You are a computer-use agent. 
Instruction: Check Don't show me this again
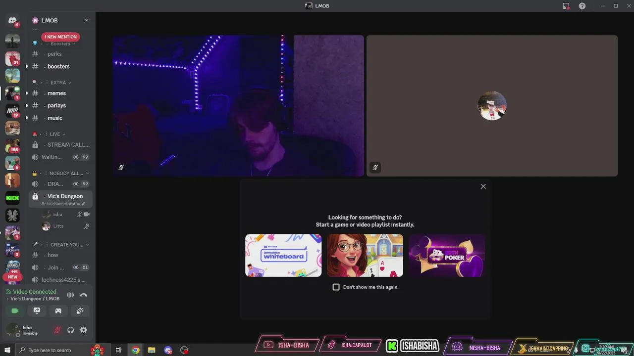[x=336, y=287]
